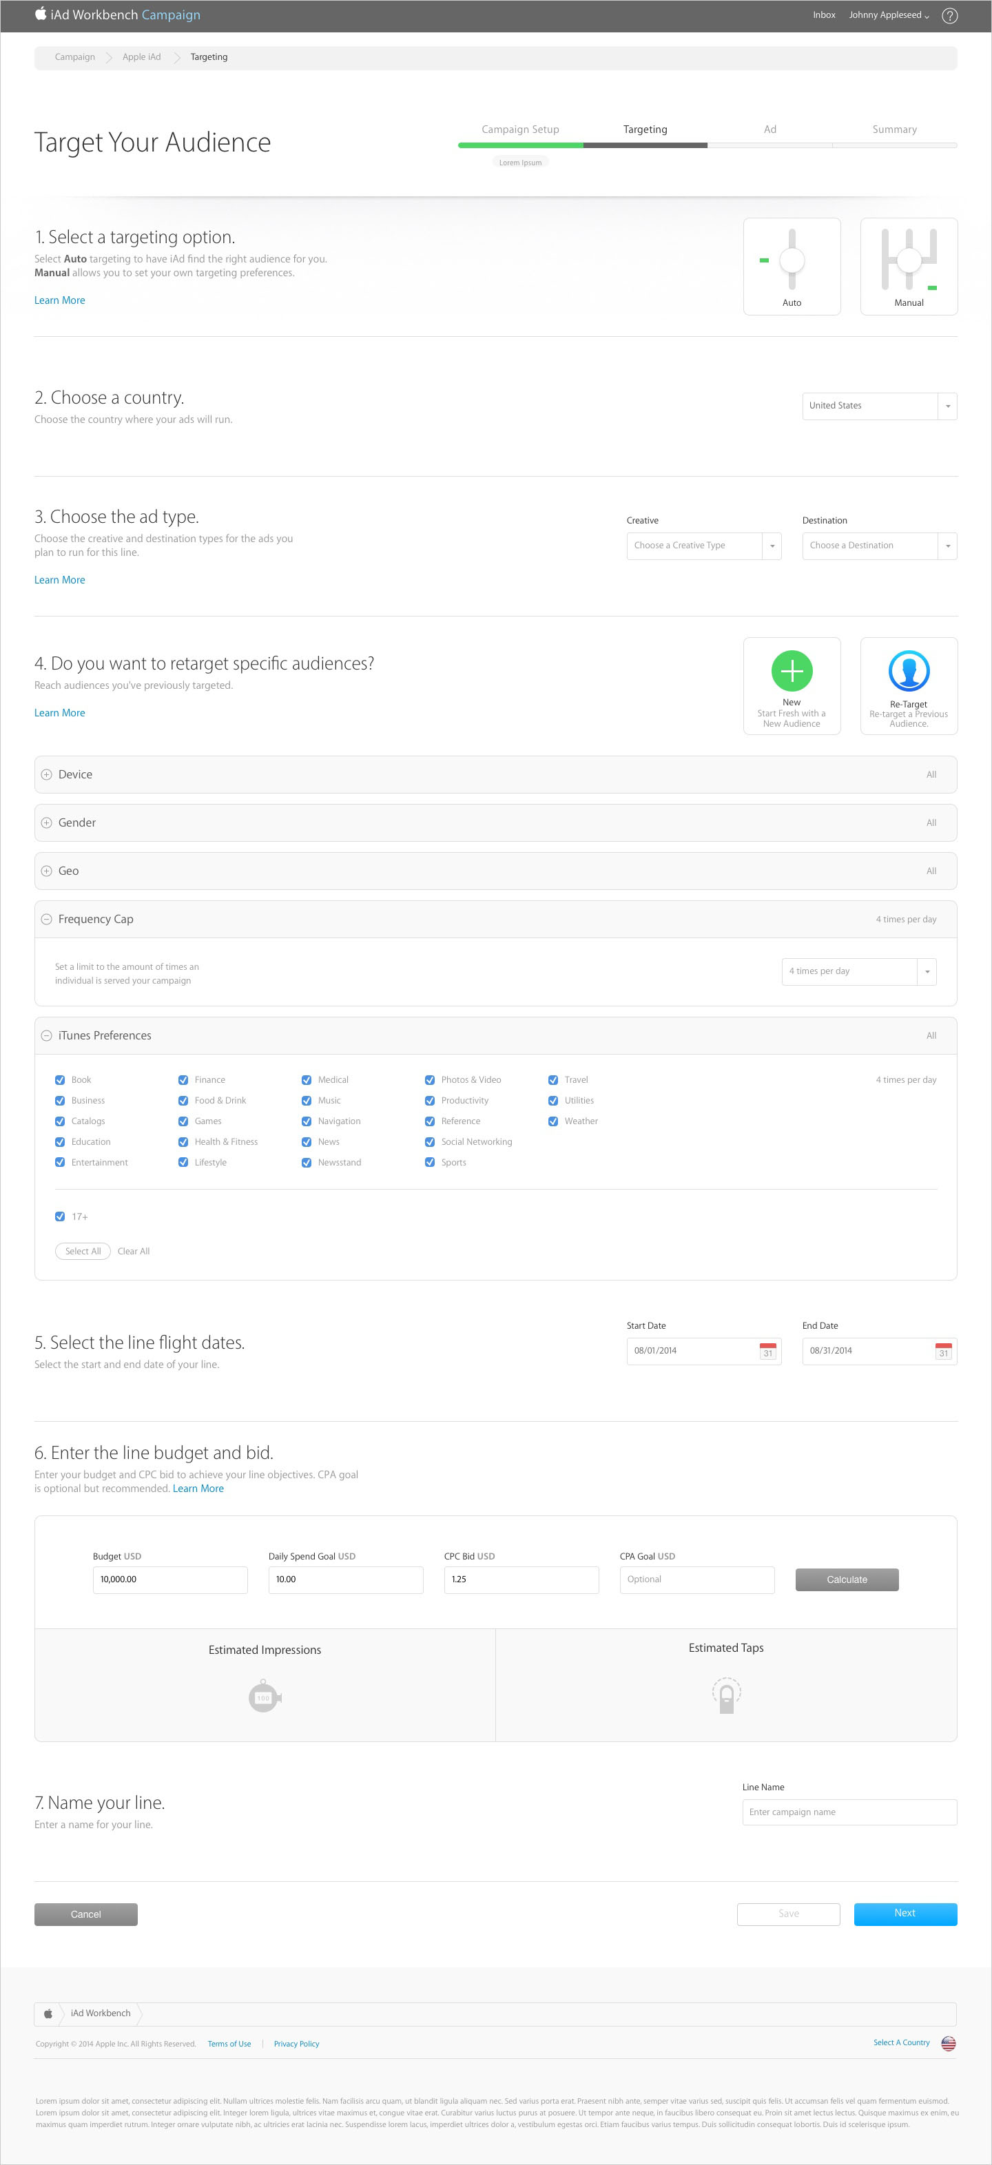Click the campaign progress bar Targeting segment
The width and height of the screenshot is (992, 2165).
coord(645,145)
